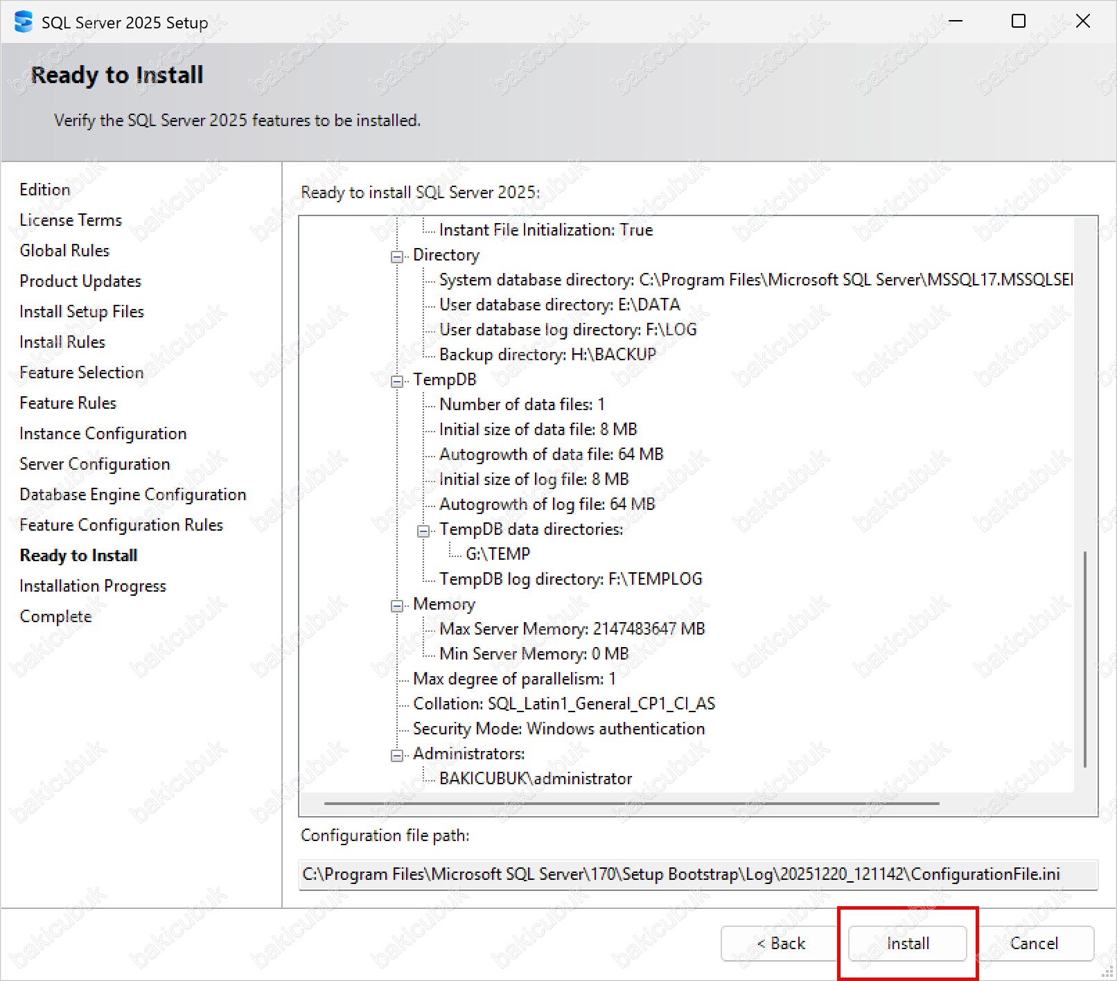Click the horizontal scrollbar under the summary
Image resolution: width=1117 pixels, height=981 pixels.
tap(631, 804)
